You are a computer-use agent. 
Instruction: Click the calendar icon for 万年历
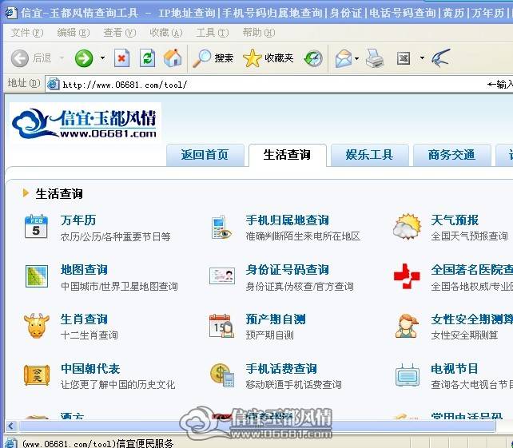point(36,226)
